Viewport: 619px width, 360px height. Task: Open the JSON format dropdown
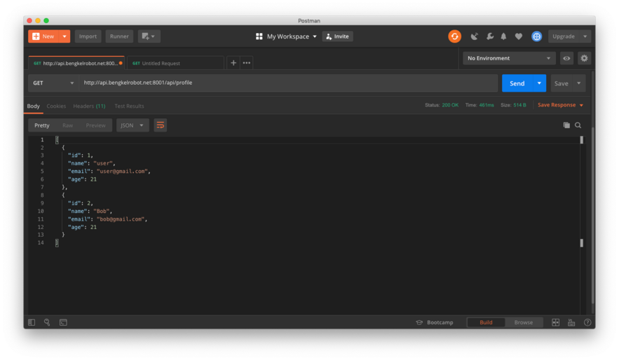pos(132,125)
